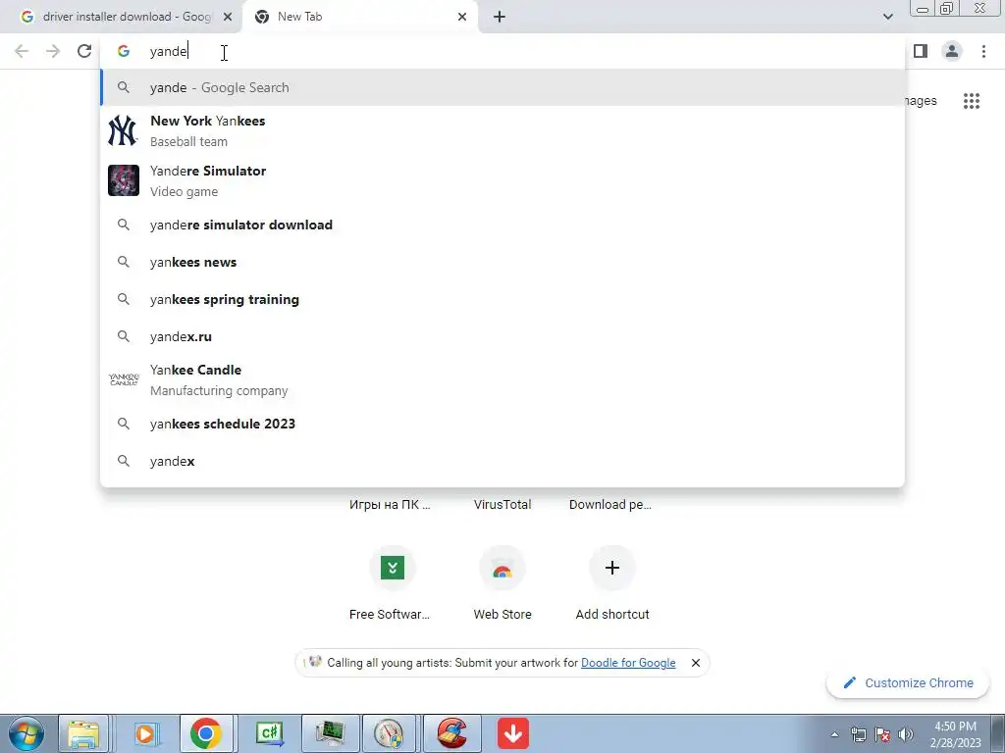Close the driver installer download tab
Viewport: 1005px width, 753px height.
tap(228, 17)
